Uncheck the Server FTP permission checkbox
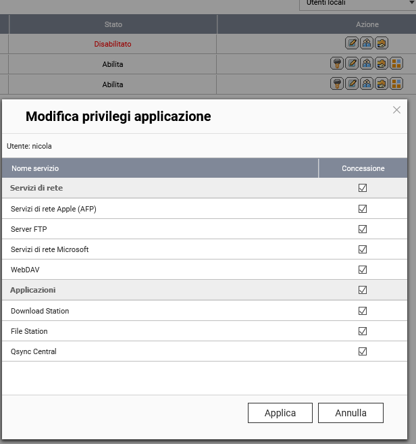Image resolution: width=416 pixels, height=444 pixels. 363,229
